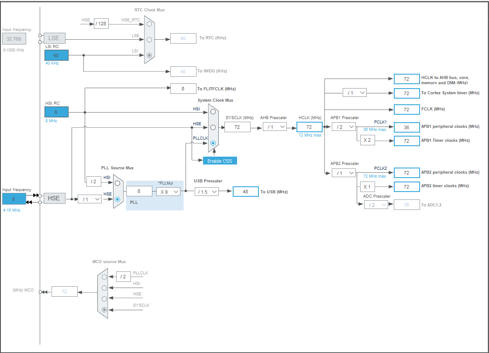The image size is (489, 353).
Task: Click APB1 peripheral clocks value 36
Action: tap(406, 127)
